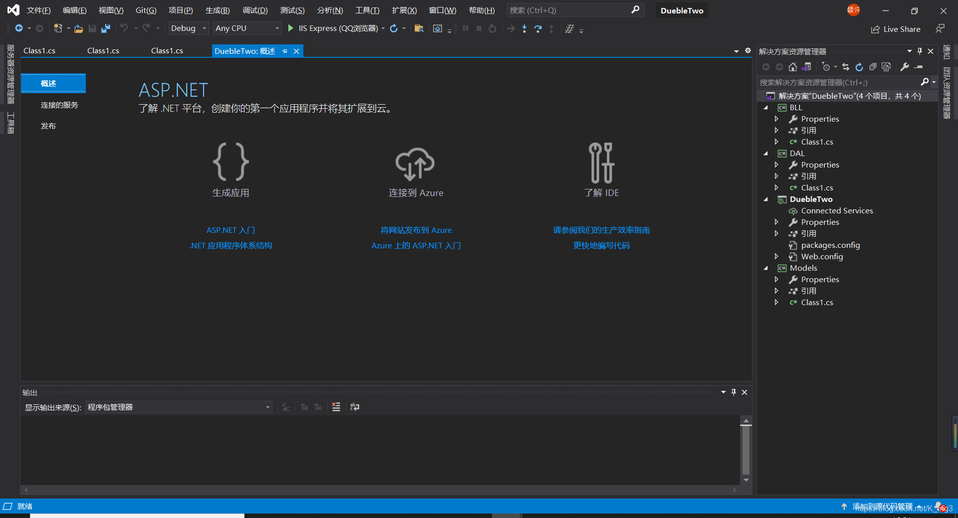This screenshot has height=518, width=958.
Task: Click the browser refresh icon next to IIS Express
Action: 394,28
